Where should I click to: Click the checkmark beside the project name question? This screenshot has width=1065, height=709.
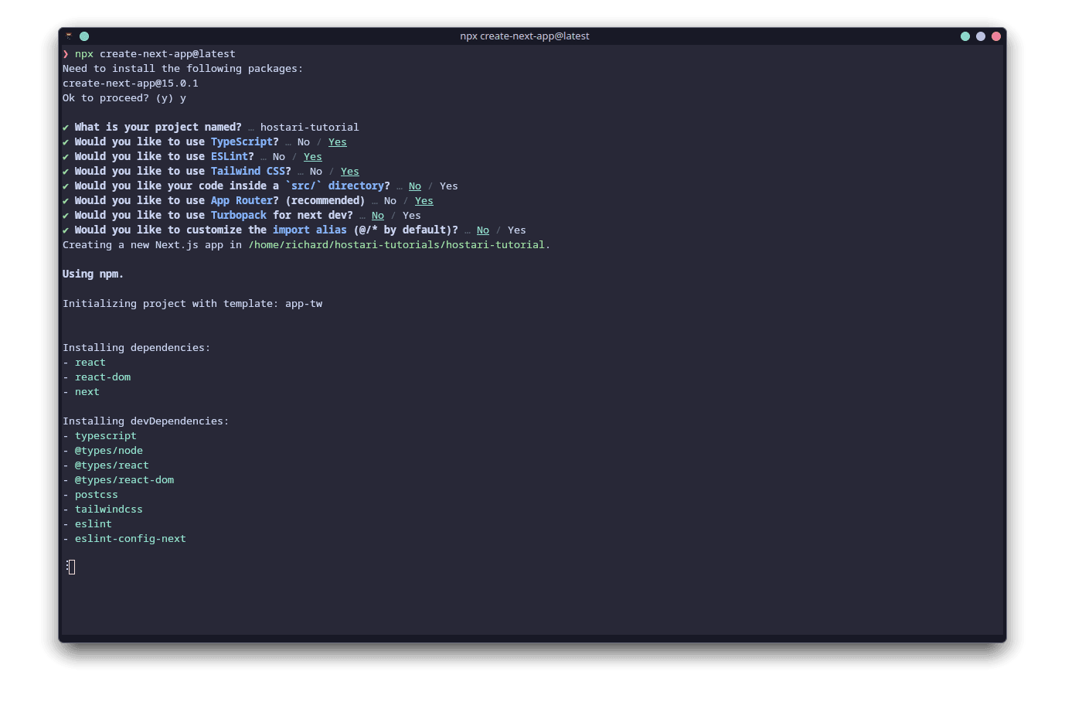[66, 127]
